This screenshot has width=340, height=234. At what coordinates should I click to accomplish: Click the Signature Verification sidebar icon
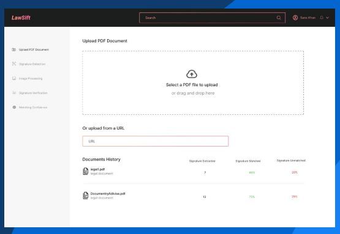click(14, 93)
